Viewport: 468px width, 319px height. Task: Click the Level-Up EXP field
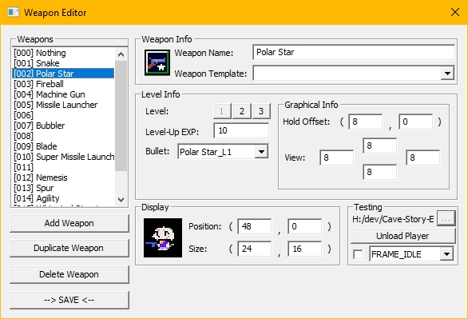point(241,130)
